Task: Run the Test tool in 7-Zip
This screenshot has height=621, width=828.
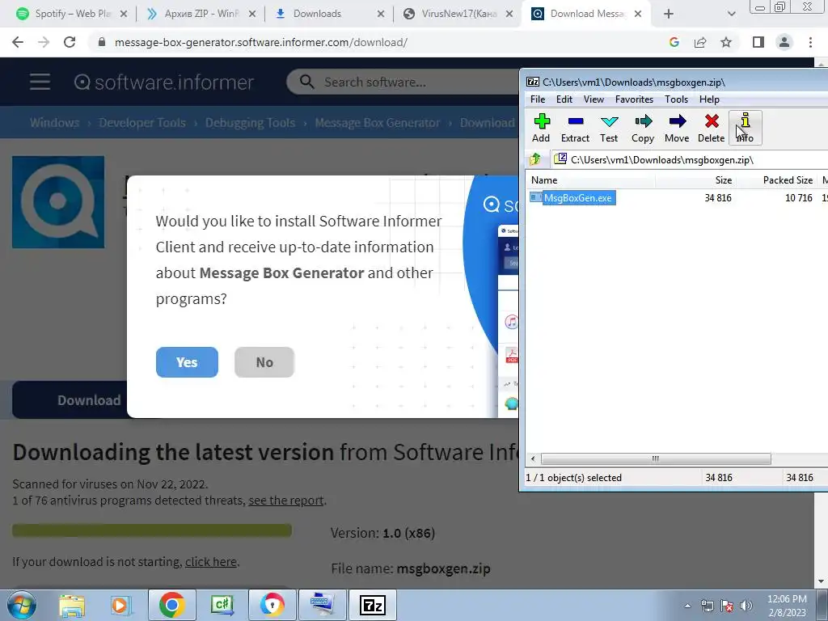Action: tap(609, 128)
